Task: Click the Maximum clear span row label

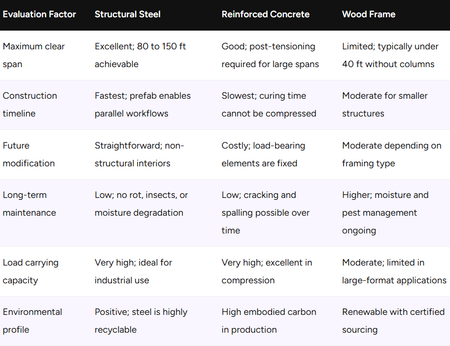Action: tap(34, 55)
